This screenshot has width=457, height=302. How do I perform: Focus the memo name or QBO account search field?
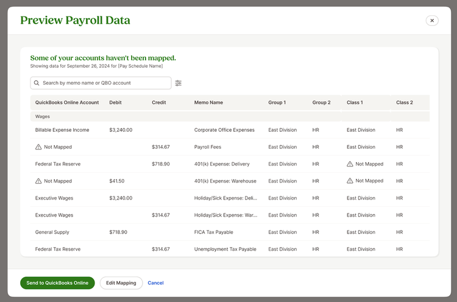coord(101,83)
